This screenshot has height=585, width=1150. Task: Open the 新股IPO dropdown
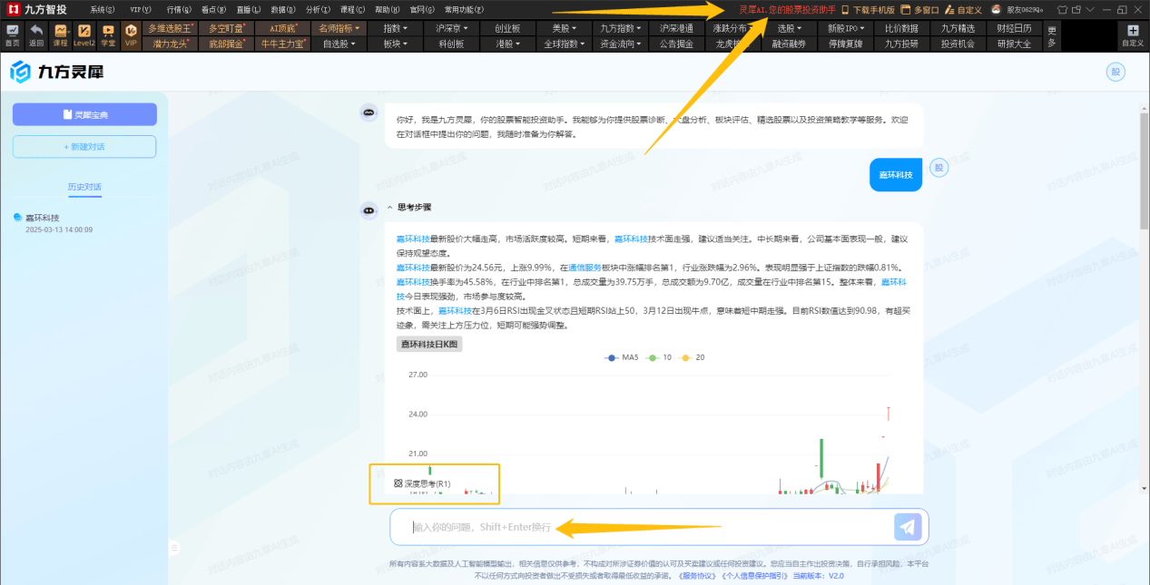click(847, 28)
